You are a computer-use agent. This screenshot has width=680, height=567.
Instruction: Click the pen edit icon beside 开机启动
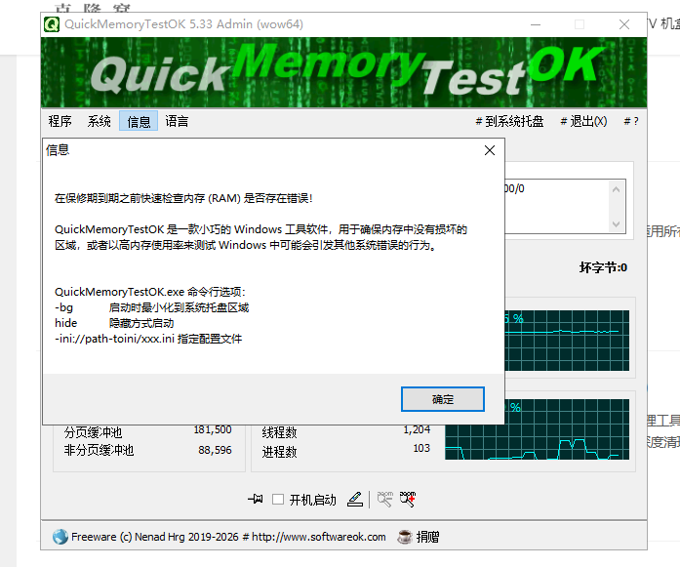[x=355, y=500]
